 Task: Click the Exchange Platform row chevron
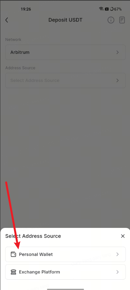118,272
